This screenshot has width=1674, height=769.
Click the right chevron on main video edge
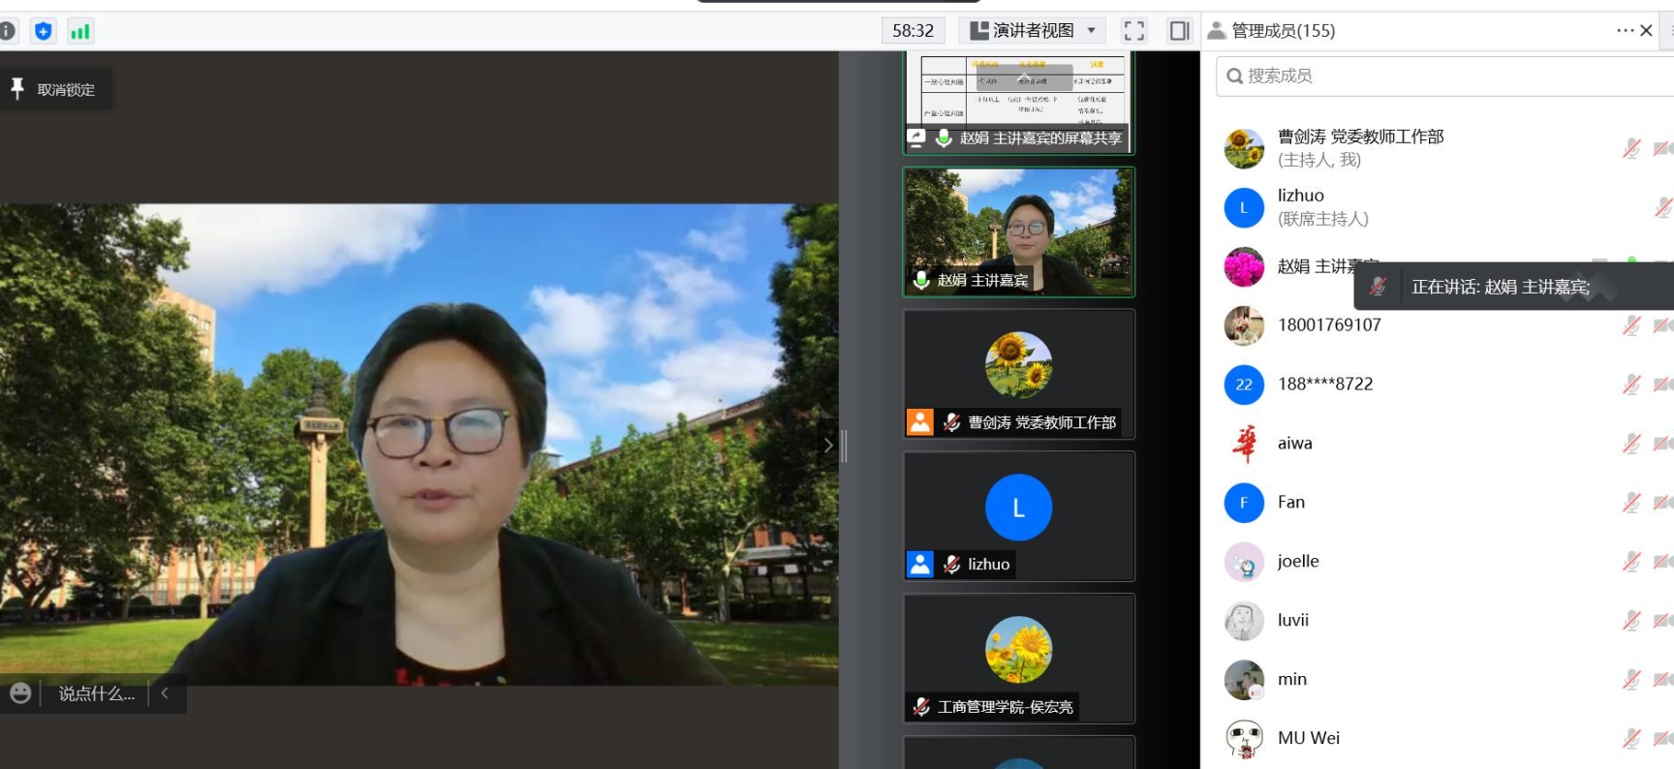coord(828,446)
